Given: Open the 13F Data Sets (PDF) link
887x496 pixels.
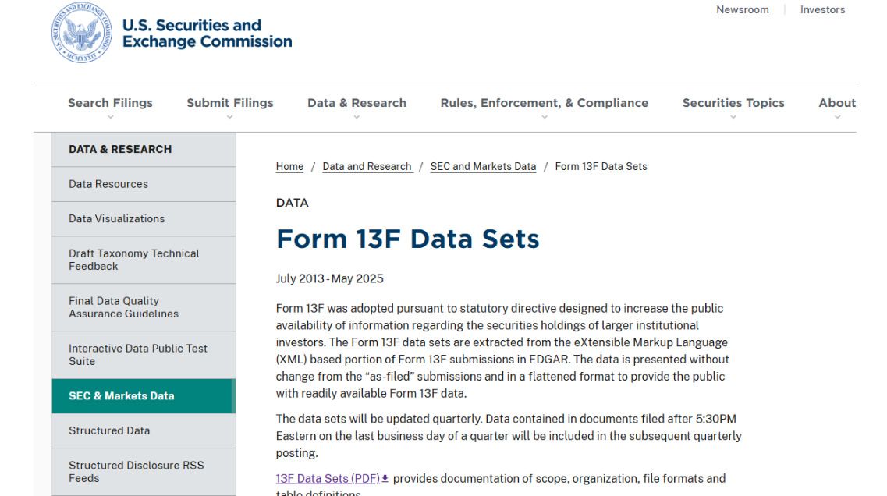Looking at the screenshot, I should (327, 477).
